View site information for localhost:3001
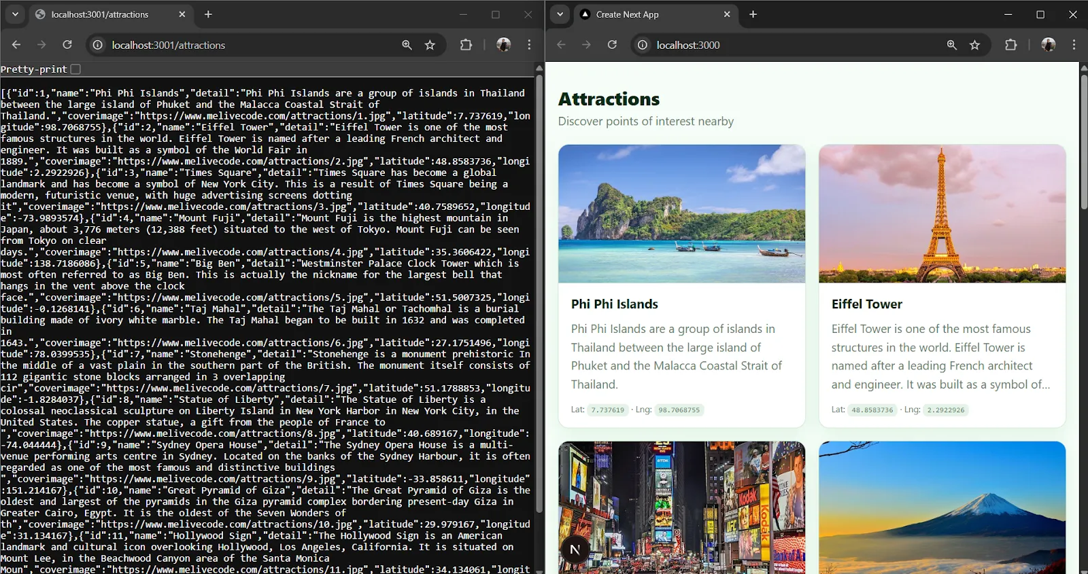 pos(98,45)
